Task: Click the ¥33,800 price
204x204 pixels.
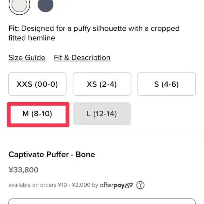Action: coord(23,170)
